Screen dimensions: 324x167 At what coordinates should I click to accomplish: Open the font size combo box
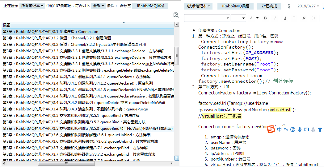[x=238, y=18]
